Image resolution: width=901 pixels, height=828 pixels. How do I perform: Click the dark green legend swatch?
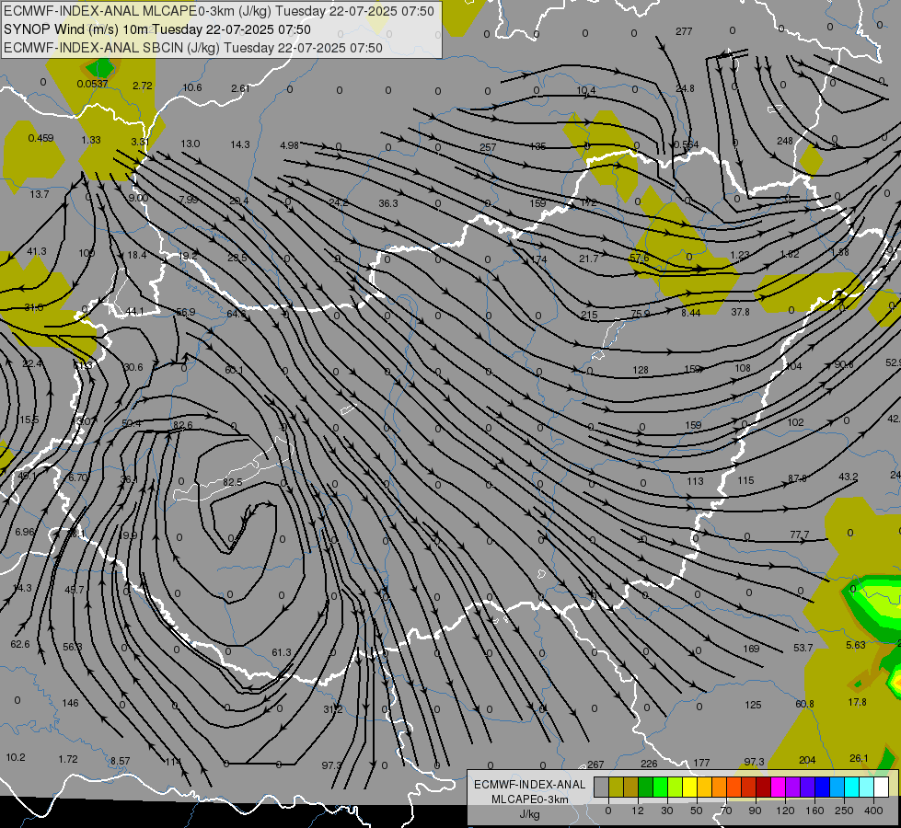(645, 787)
